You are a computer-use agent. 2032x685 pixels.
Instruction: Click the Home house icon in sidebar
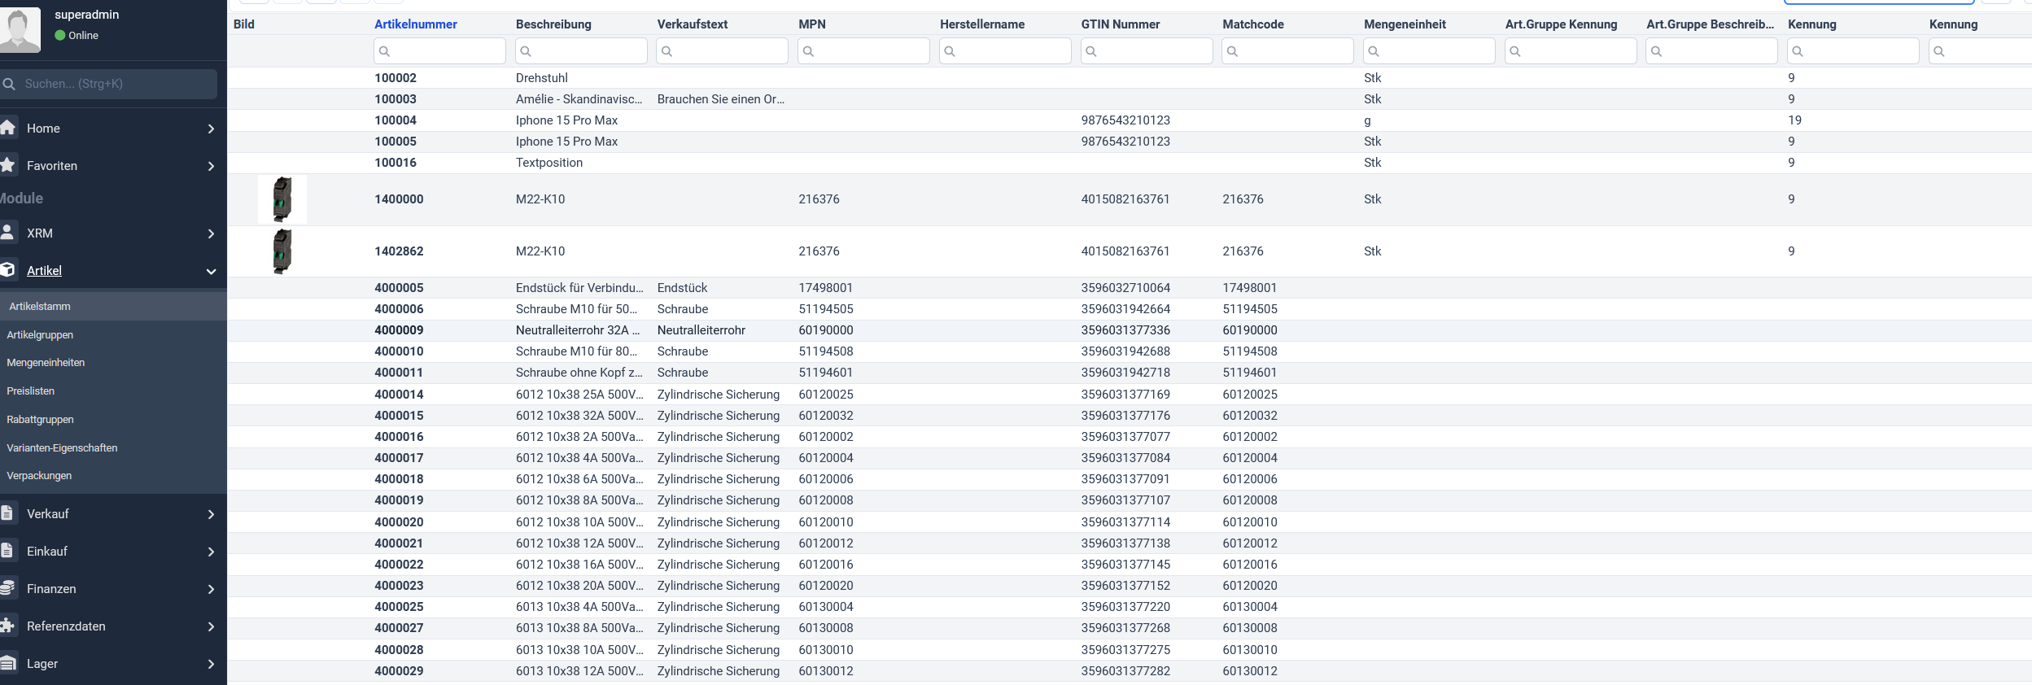[8, 128]
